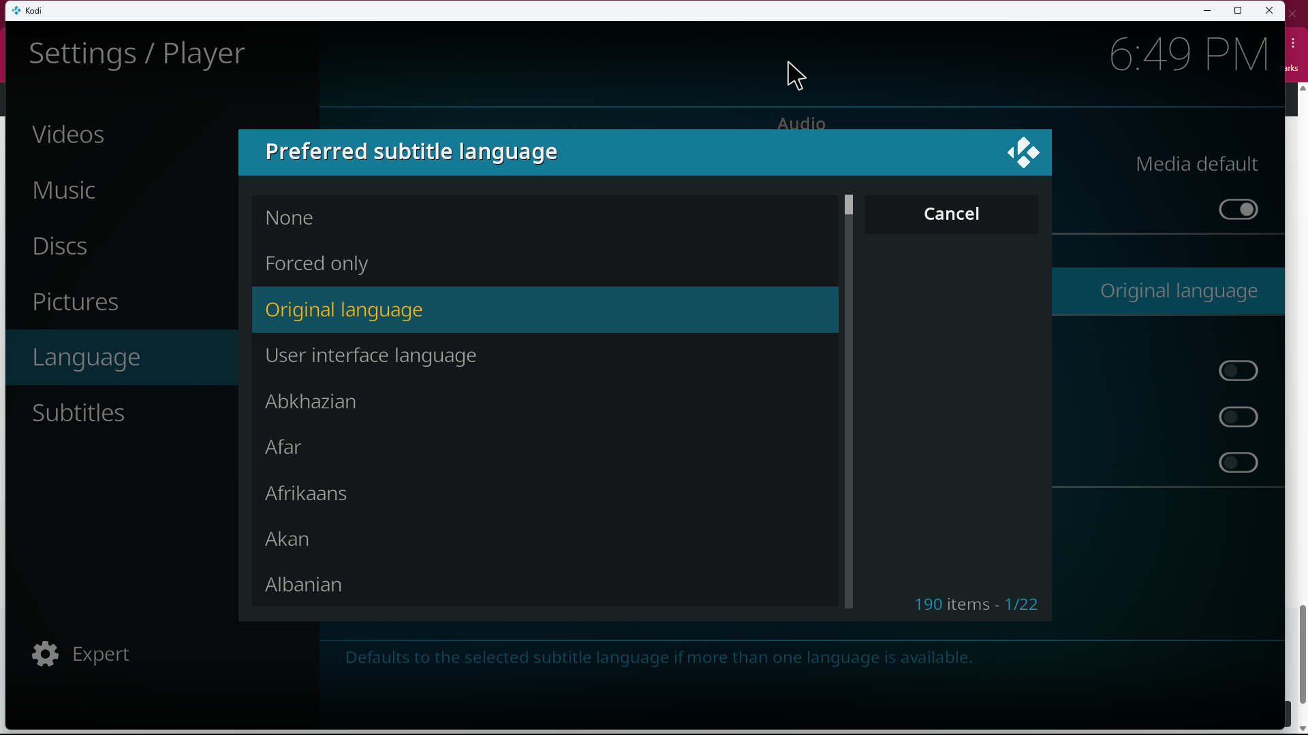The image size is (1308, 735).
Task: Open the Music settings category
Action: 64,191
